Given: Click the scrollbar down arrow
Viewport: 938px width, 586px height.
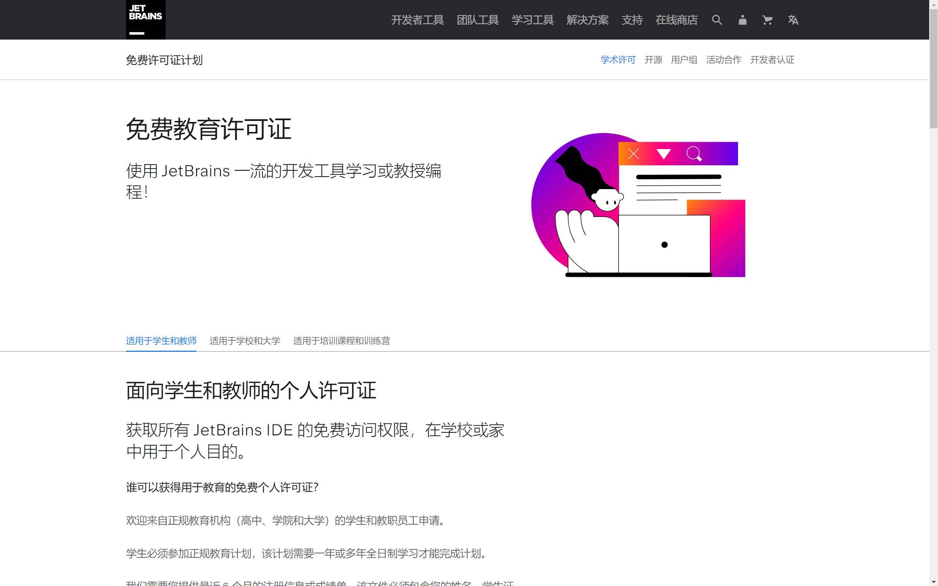Looking at the screenshot, I should tap(933, 581).
